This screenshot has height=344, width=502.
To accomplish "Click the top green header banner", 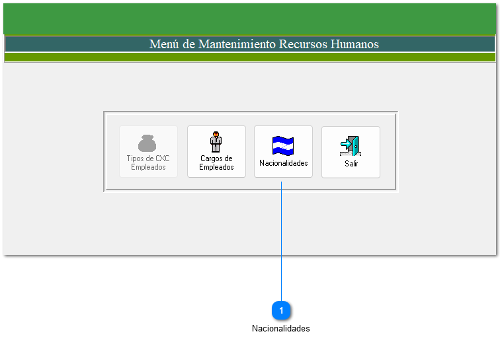I will click(250, 18).
